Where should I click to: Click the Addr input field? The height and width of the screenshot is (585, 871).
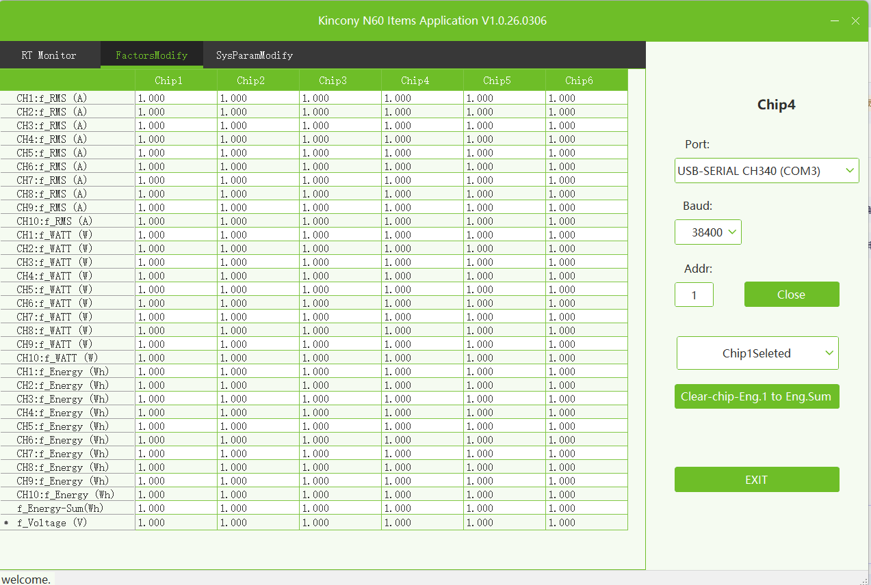coord(694,295)
